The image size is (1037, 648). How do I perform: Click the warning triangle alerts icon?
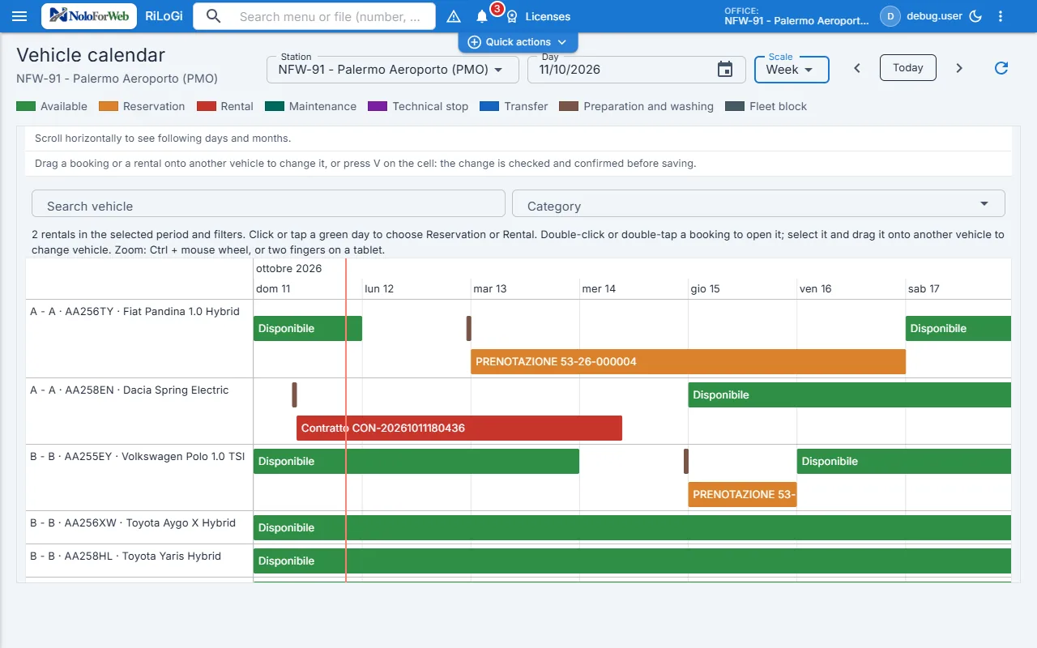point(454,16)
